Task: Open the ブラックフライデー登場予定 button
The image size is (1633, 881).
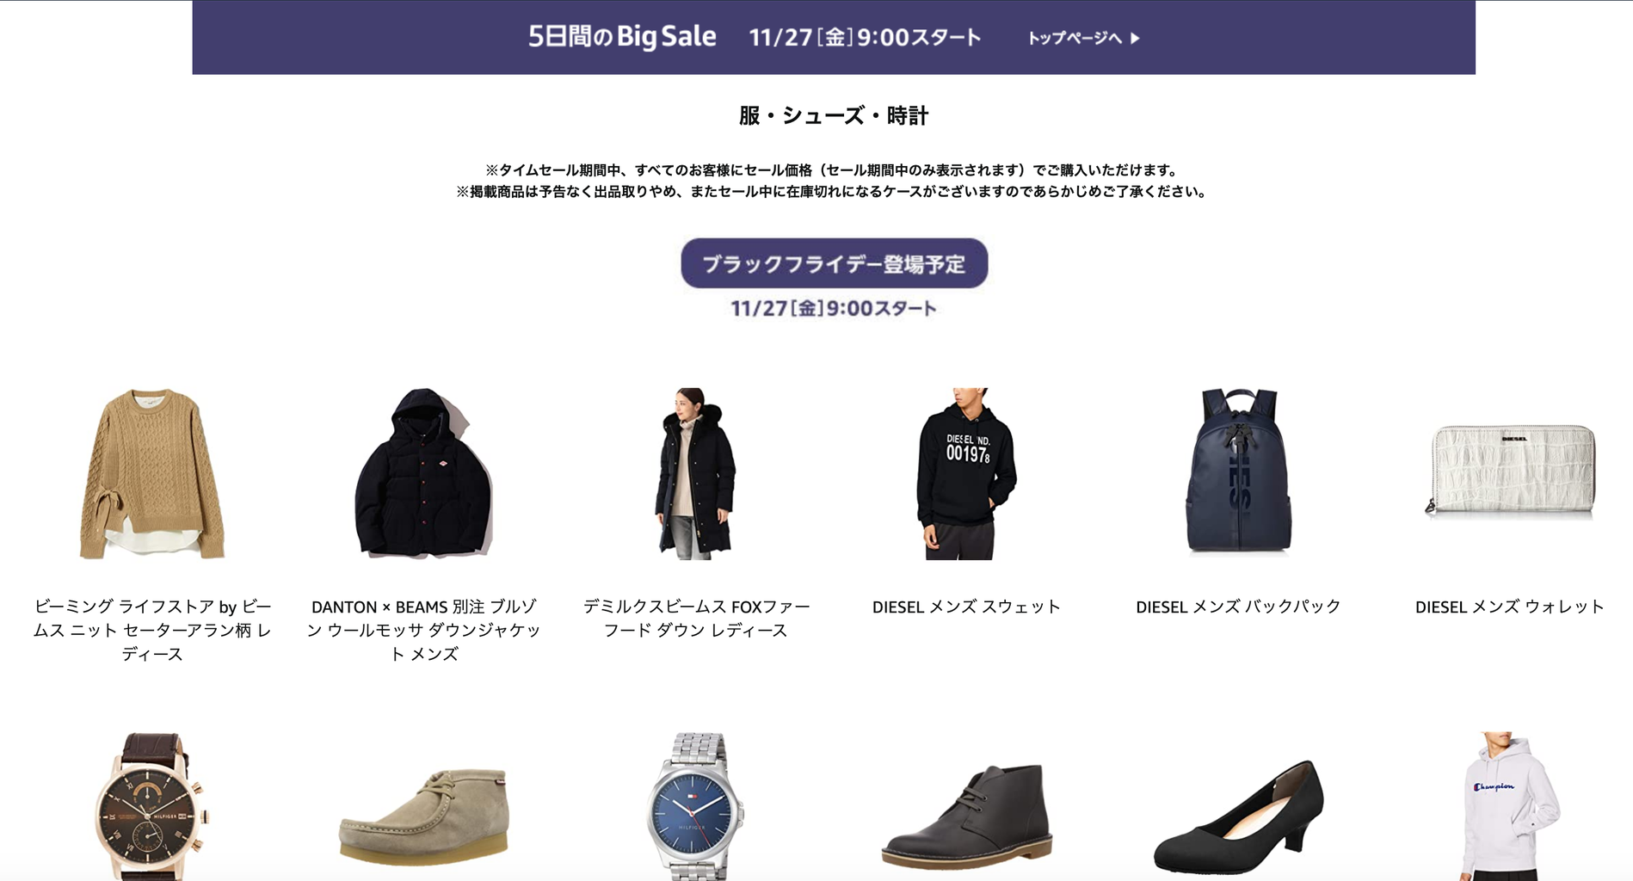Action: point(834,263)
